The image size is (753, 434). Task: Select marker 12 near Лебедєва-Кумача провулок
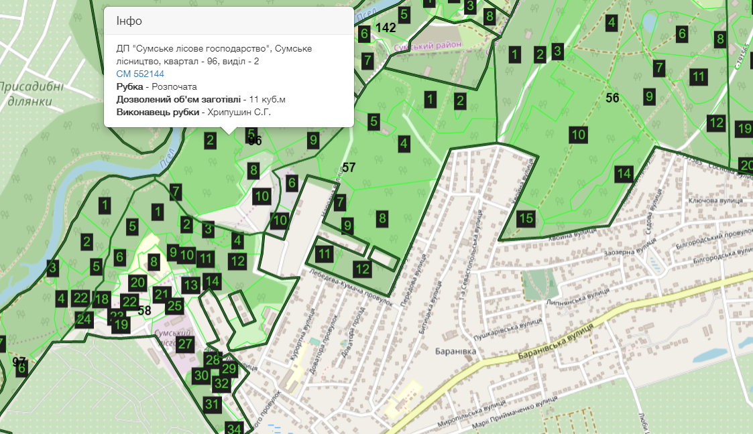(363, 269)
